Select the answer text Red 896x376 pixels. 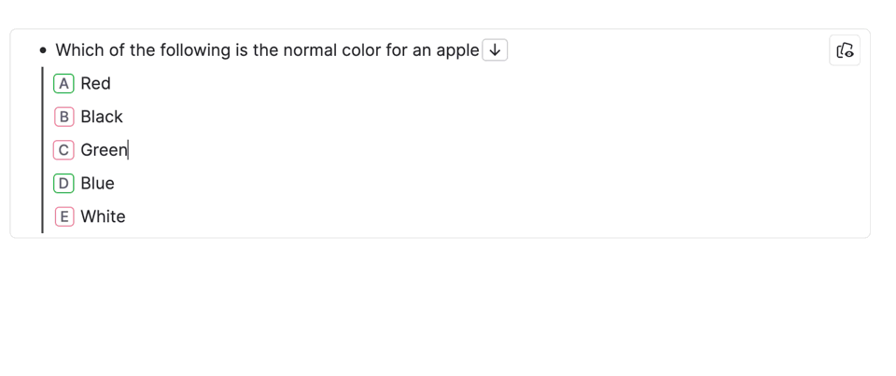click(x=95, y=84)
